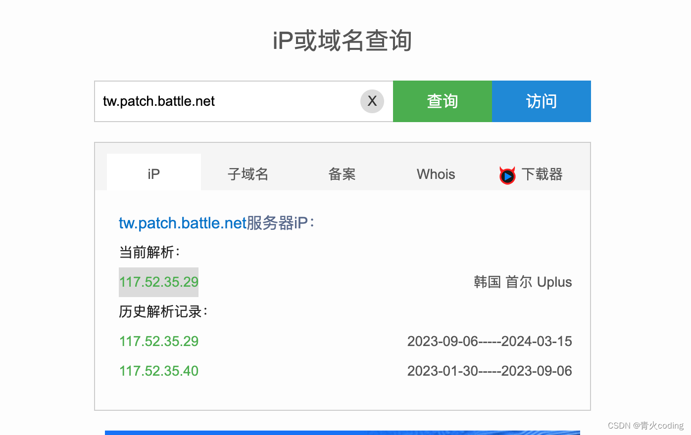This screenshot has height=435, width=691.
Task: Open the history IP 117.52.35.29 link
Action: pos(159,341)
